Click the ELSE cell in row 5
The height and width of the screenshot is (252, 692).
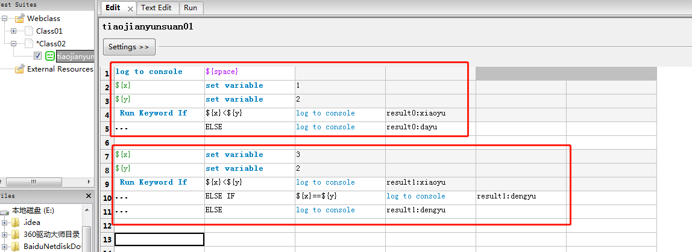(250, 128)
